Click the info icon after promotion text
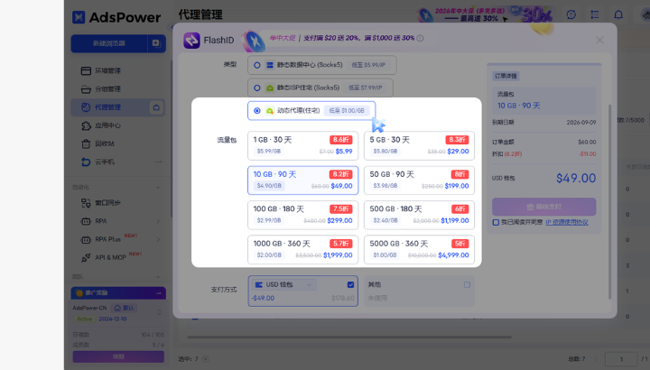 [x=421, y=38]
